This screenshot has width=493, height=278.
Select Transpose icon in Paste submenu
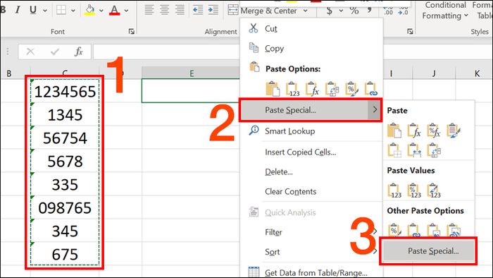(x=434, y=150)
